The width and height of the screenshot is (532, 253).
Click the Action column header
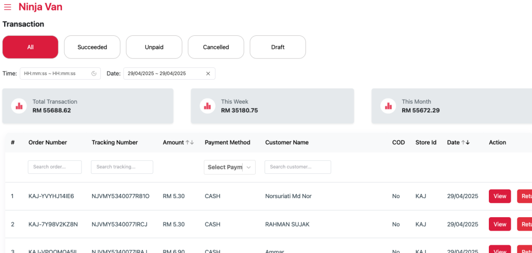point(497,143)
